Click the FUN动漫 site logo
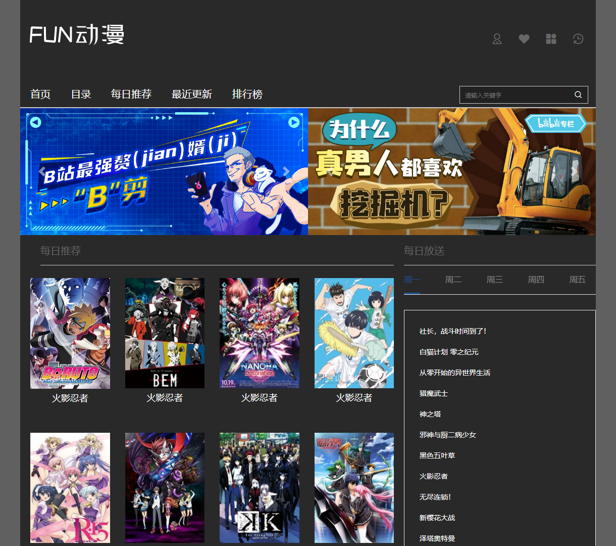Image resolution: width=616 pixels, height=546 pixels. click(76, 35)
